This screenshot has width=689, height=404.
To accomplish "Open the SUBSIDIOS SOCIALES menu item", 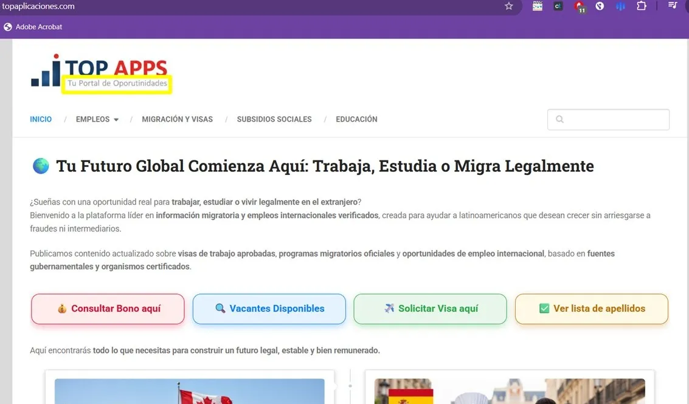I will tap(274, 120).
